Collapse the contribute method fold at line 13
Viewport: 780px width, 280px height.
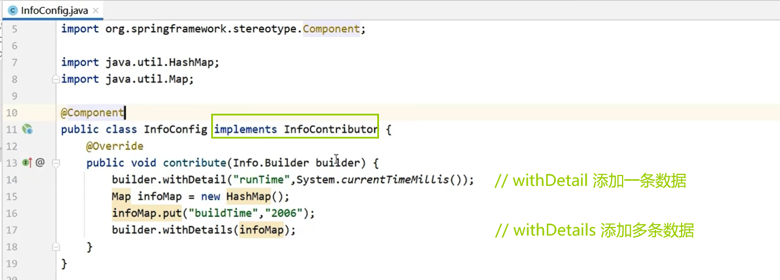[x=56, y=163]
